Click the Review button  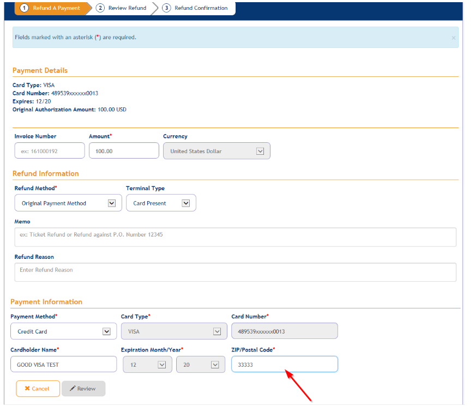click(83, 389)
